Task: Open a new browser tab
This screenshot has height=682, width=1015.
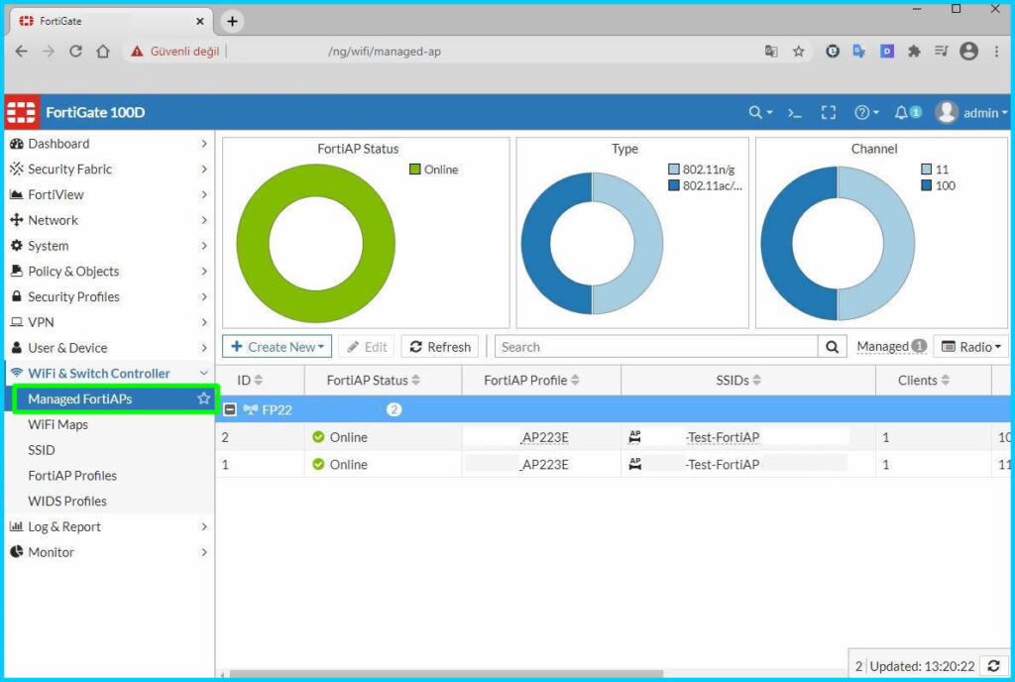Action: [x=232, y=22]
